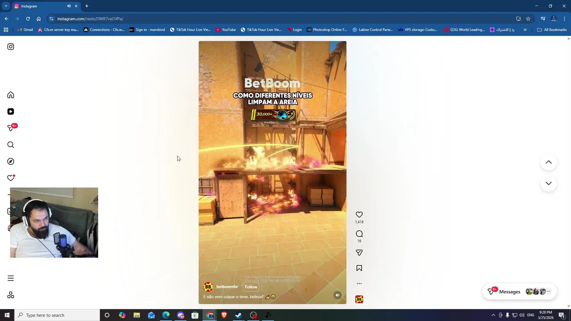The height and width of the screenshot is (321, 571).
Task: Open comments on the reel
Action: 359,234
